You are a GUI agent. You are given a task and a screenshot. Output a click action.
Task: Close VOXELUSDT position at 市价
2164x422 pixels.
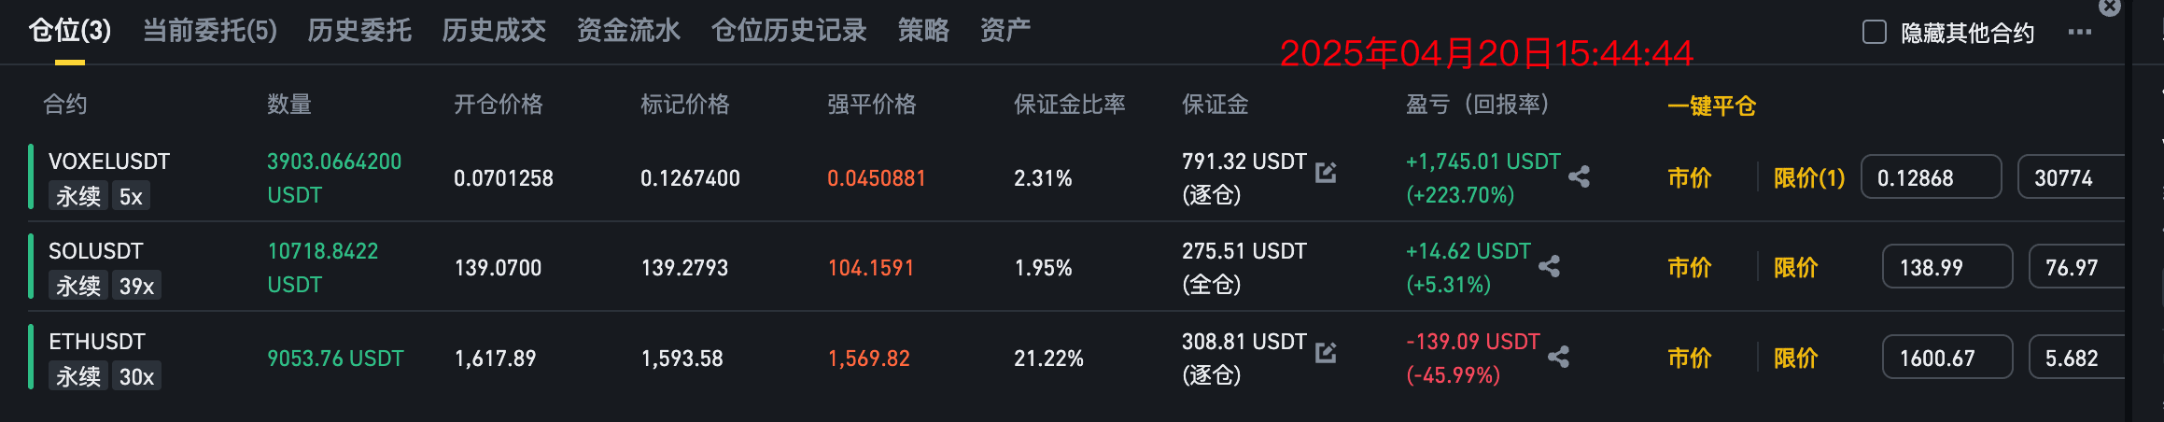click(1690, 177)
